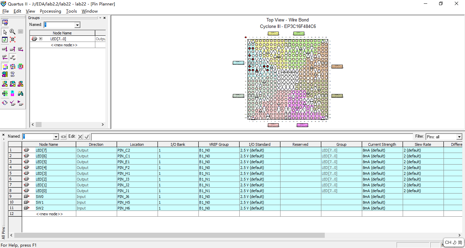This screenshot has height=248, width=465.
Task: Click the yellow-blue hierarchy blocks icon
Action: click(x=5, y=84)
